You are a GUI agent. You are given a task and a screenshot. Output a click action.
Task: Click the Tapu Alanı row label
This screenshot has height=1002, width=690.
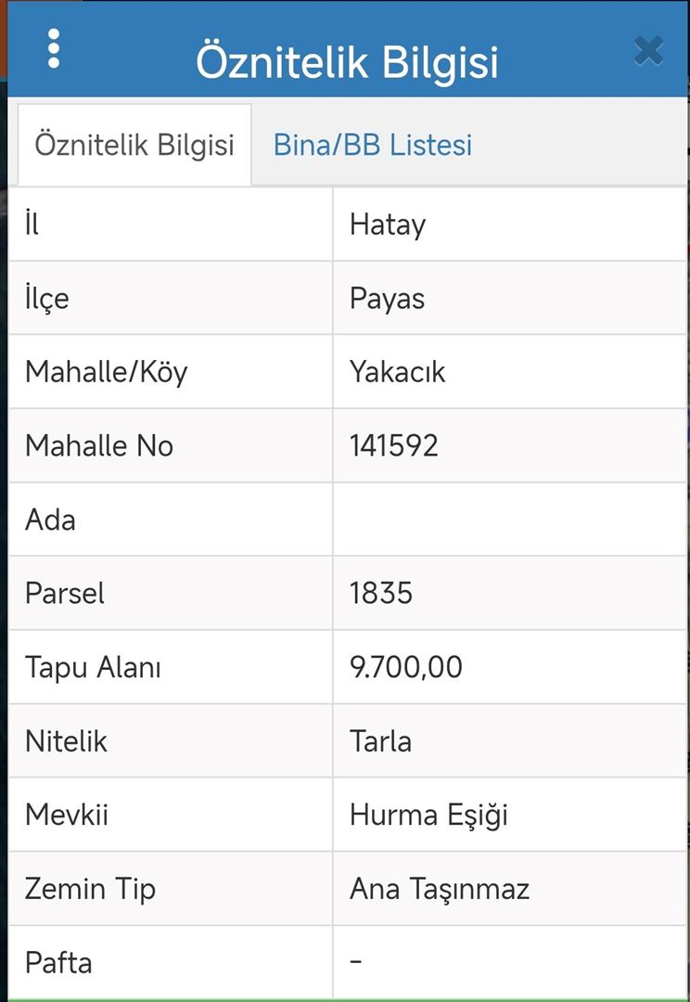[x=93, y=668]
